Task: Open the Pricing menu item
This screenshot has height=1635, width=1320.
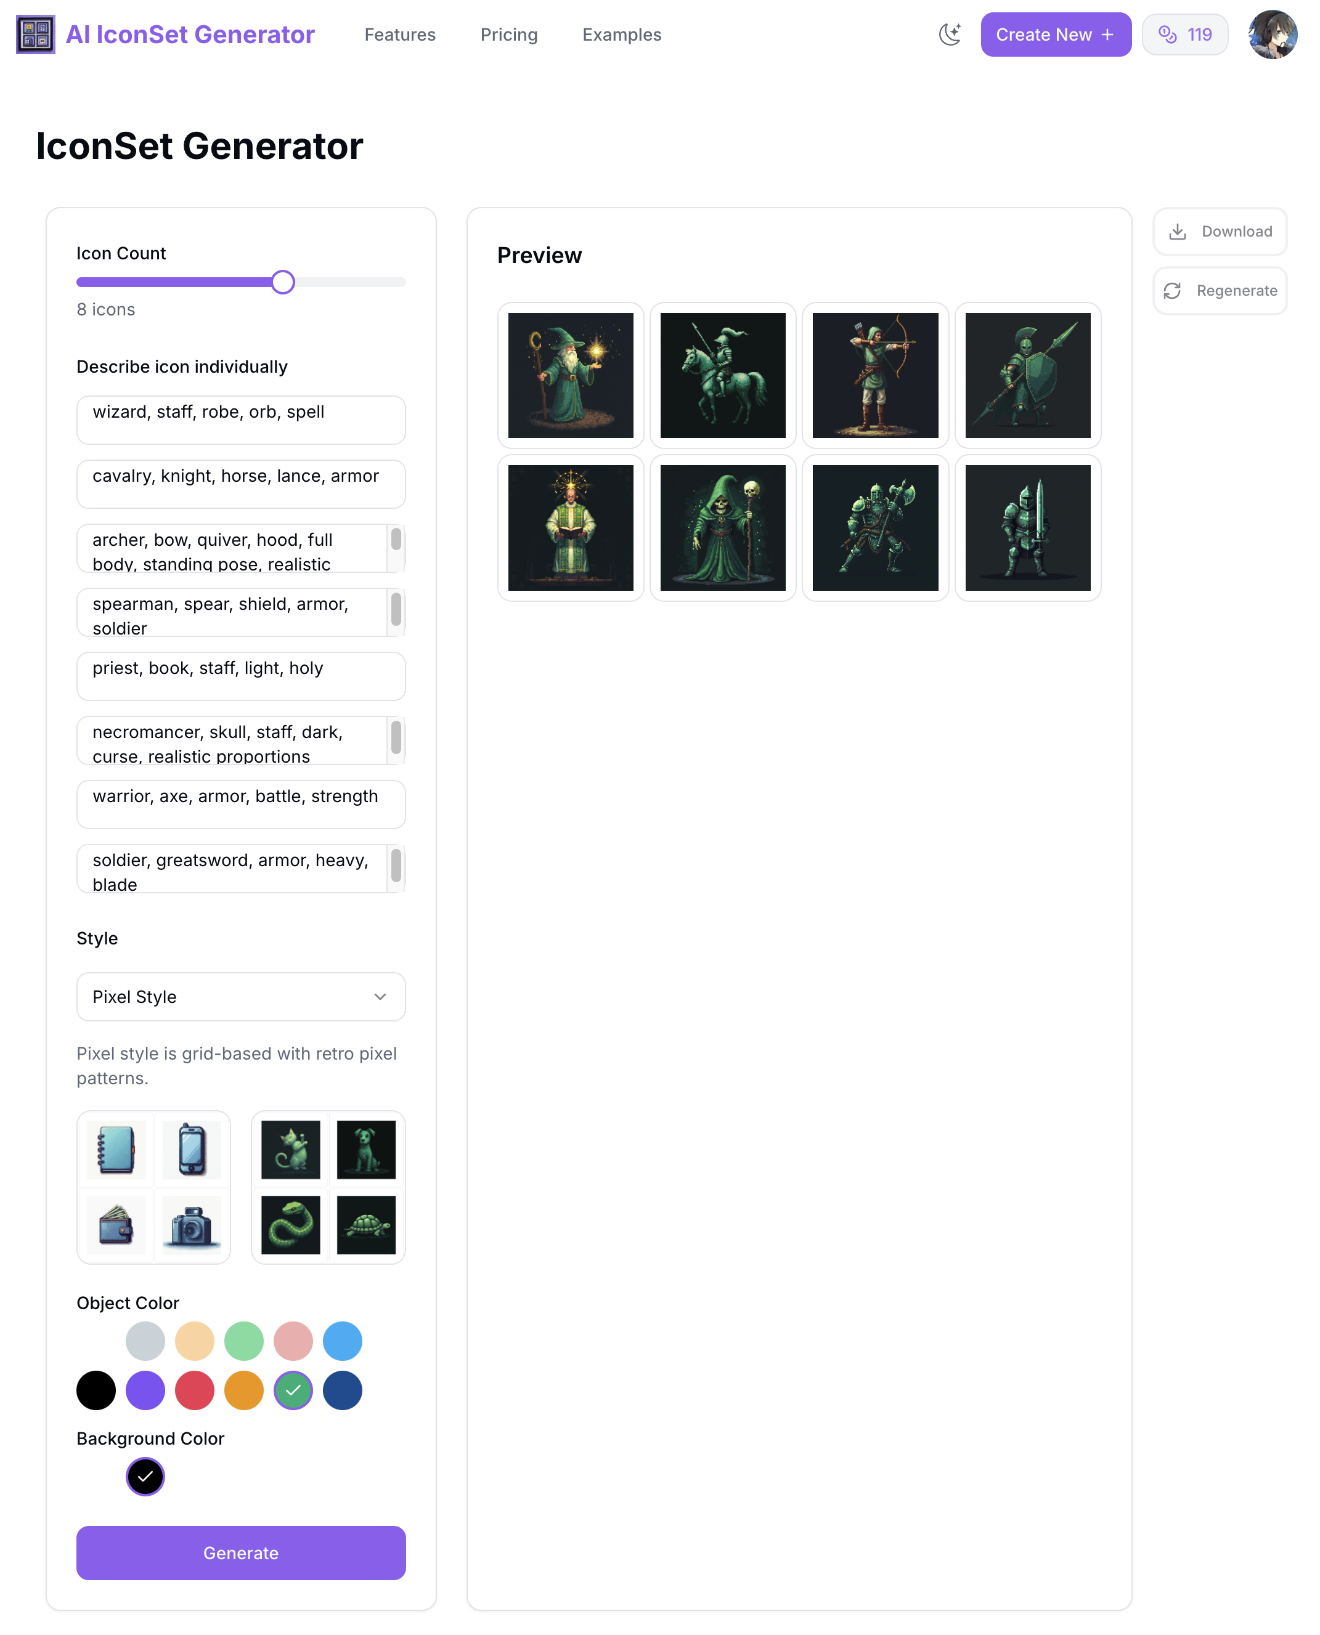Action: coord(508,34)
